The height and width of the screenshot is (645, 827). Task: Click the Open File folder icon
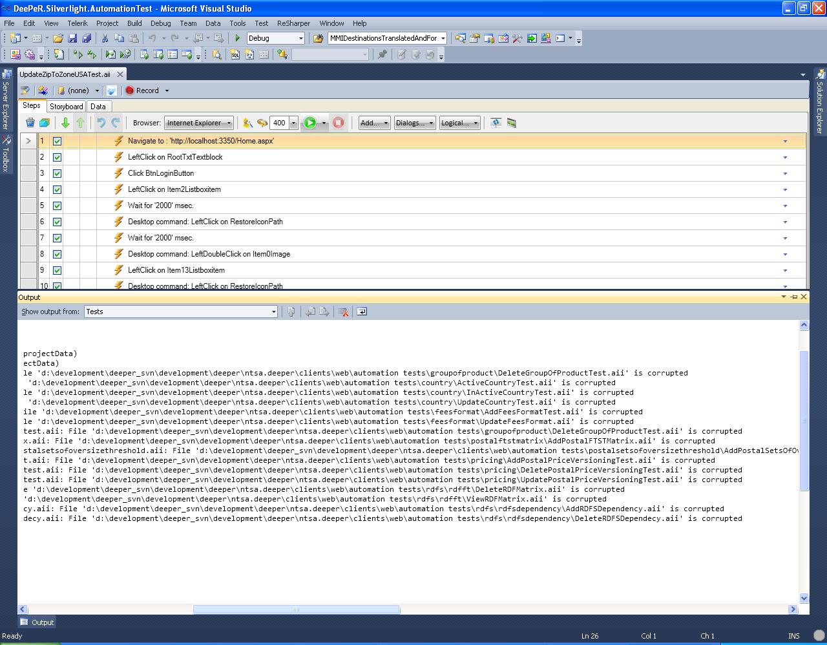[58, 38]
